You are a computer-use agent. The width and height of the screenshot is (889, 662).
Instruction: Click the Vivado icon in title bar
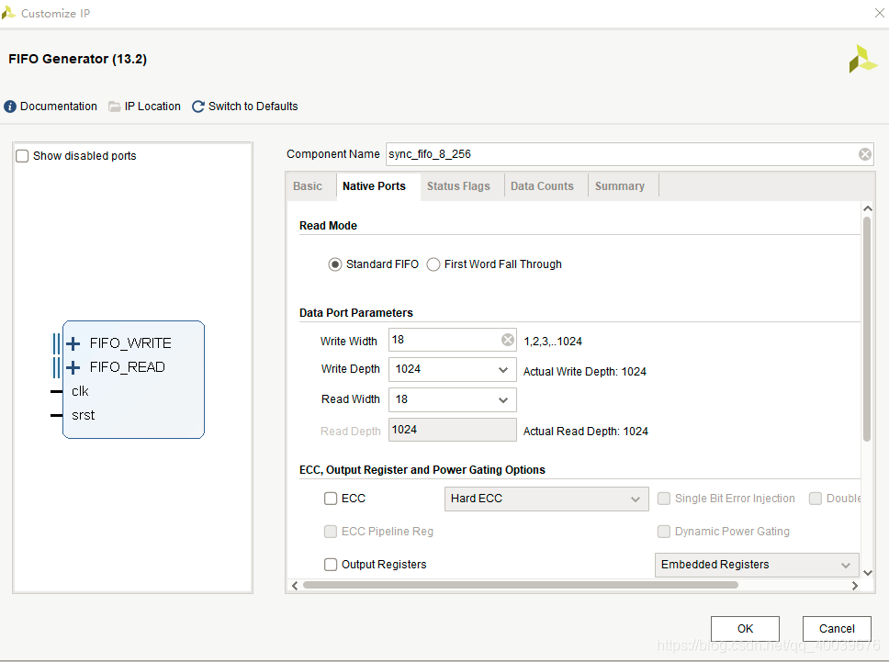tap(8, 13)
